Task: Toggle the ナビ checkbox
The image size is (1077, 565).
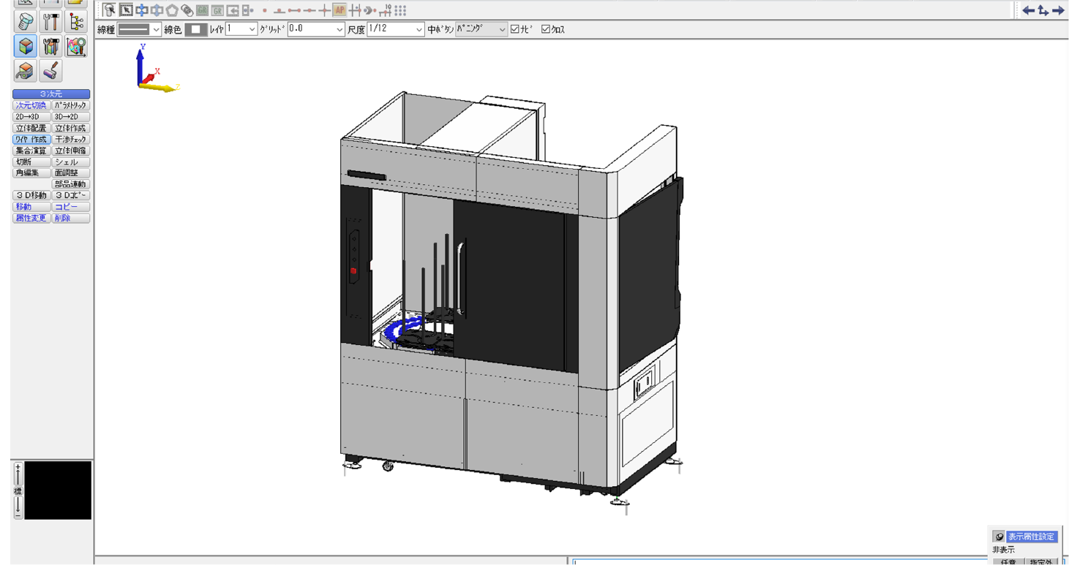Action: tap(515, 29)
